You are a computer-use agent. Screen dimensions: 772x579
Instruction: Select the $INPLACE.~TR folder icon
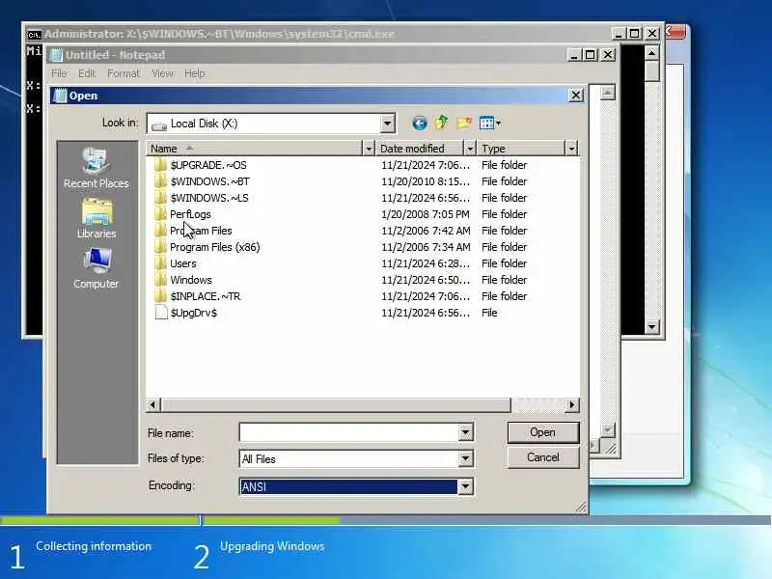[x=160, y=296]
